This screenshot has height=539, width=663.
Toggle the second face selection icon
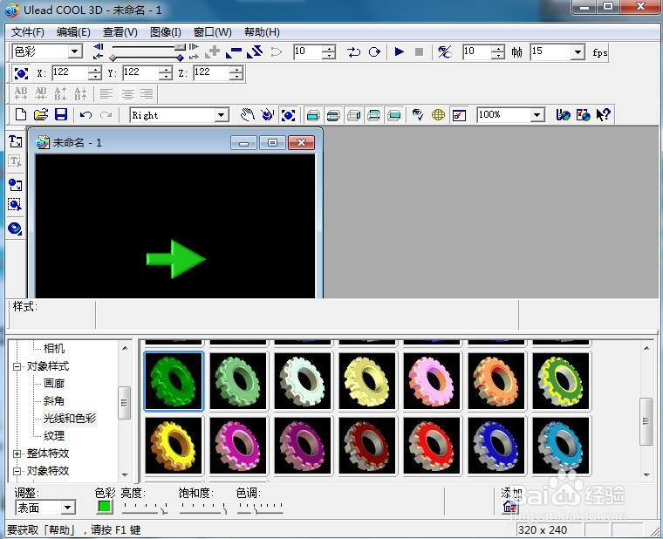click(x=333, y=115)
